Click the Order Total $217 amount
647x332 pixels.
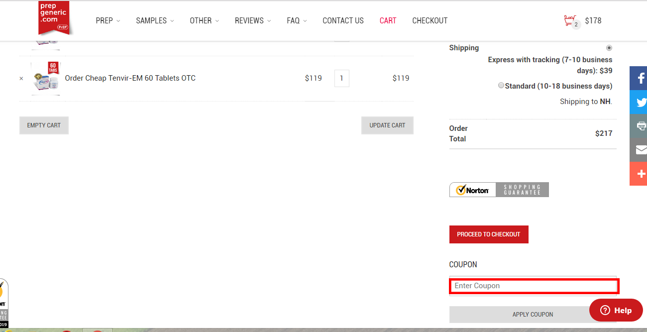click(x=604, y=133)
